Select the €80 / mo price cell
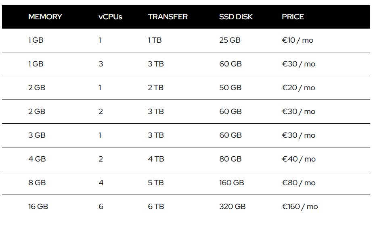The image size is (373, 228). 299,182
